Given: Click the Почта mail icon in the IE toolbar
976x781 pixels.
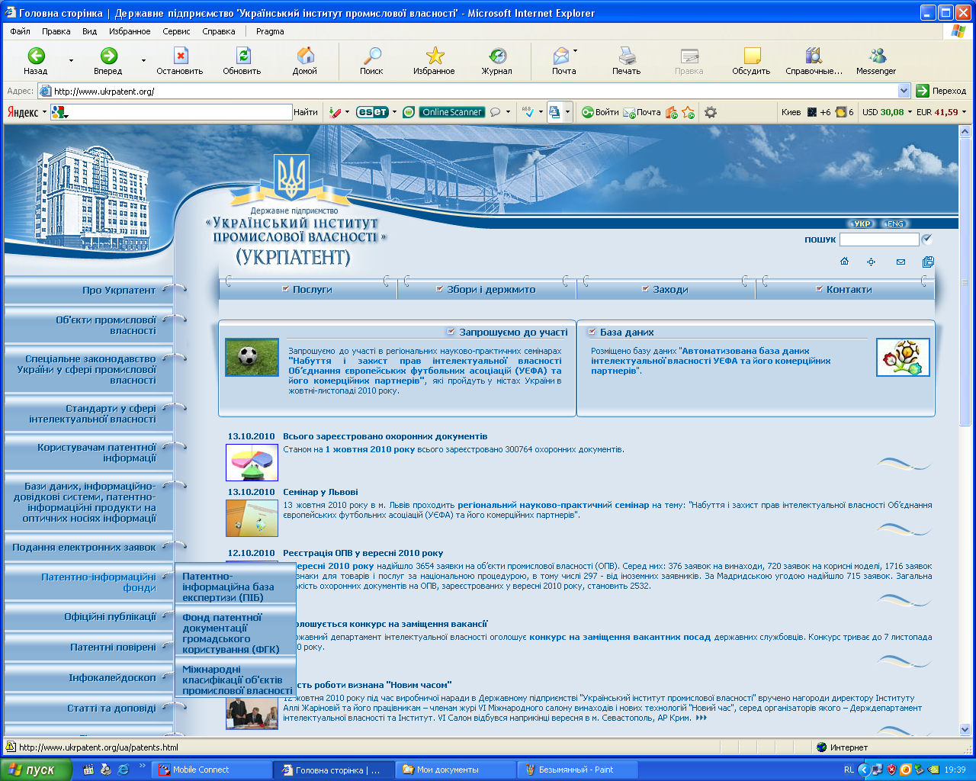Looking at the screenshot, I should click(x=561, y=60).
